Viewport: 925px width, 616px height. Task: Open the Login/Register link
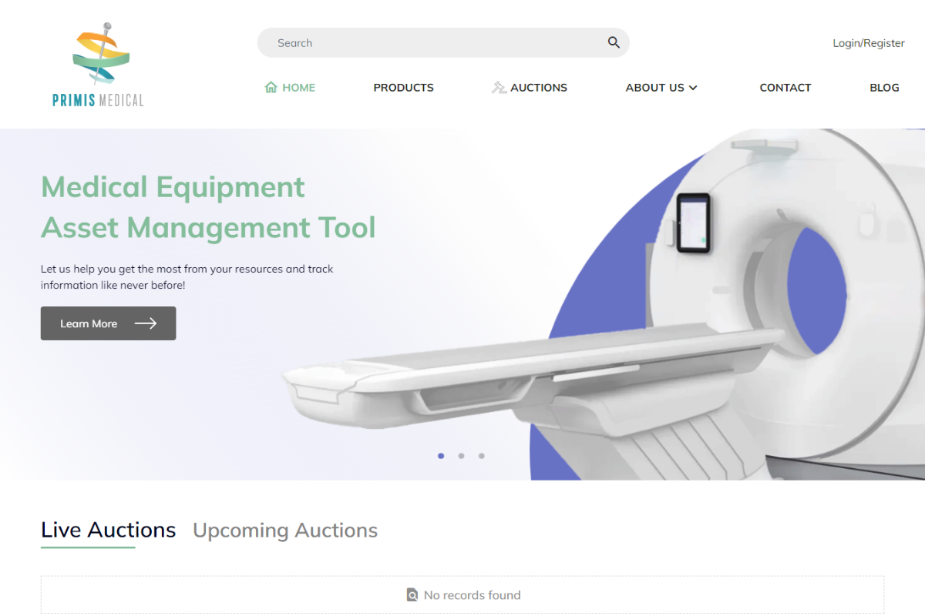pyautogui.click(x=869, y=43)
